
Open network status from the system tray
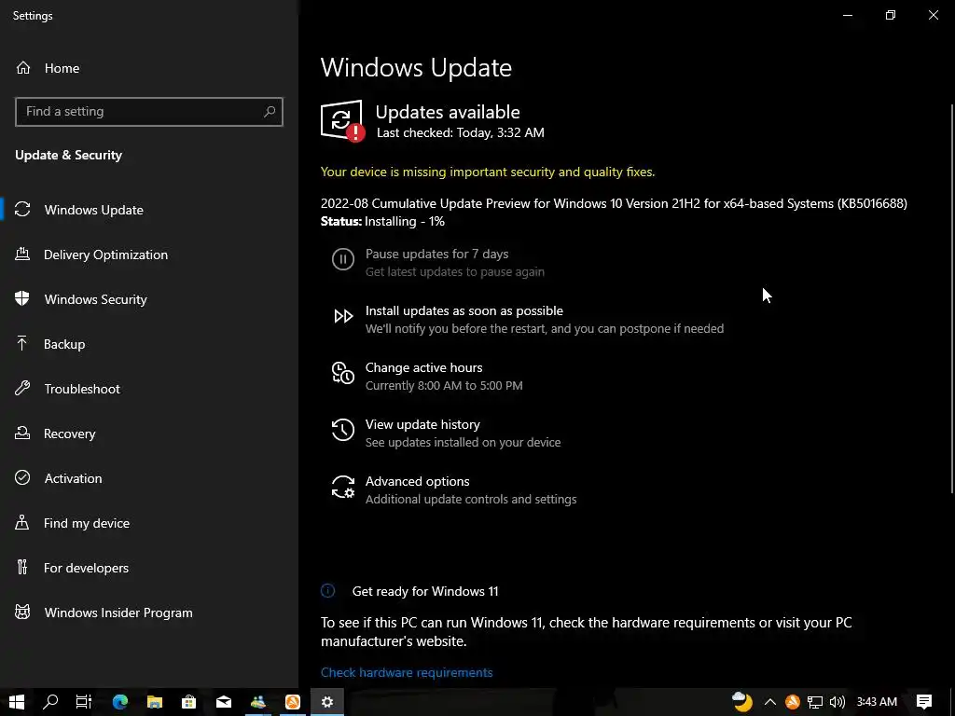(x=815, y=702)
